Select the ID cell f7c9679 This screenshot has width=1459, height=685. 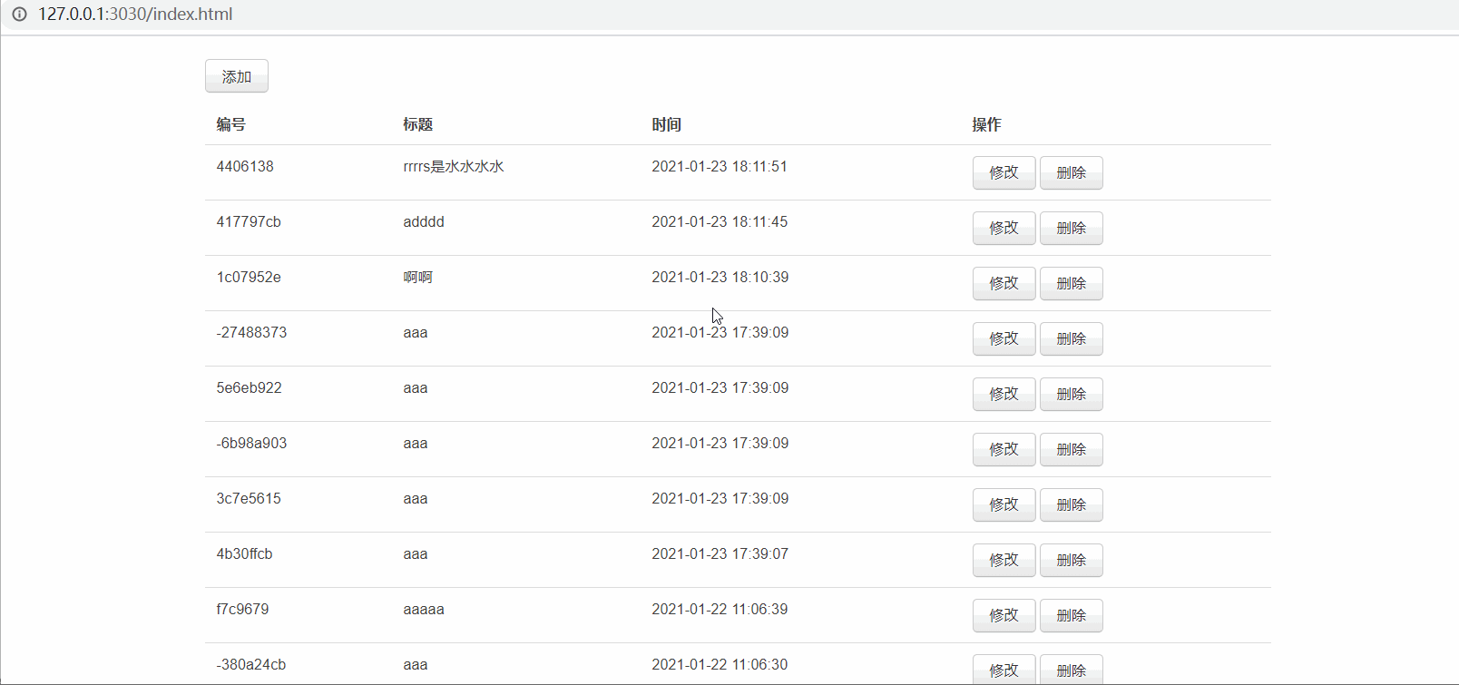point(242,610)
